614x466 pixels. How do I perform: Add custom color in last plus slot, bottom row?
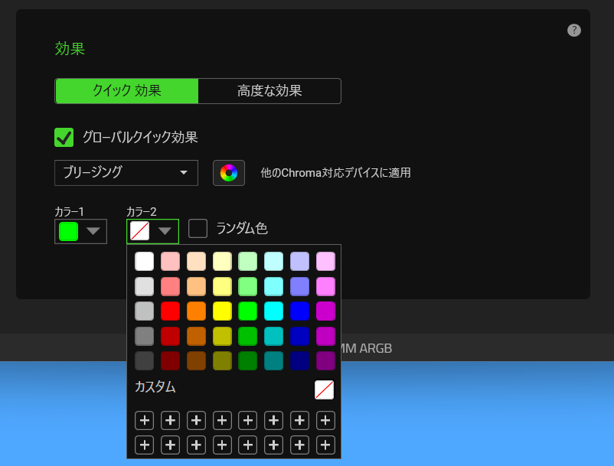coord(325,445)
